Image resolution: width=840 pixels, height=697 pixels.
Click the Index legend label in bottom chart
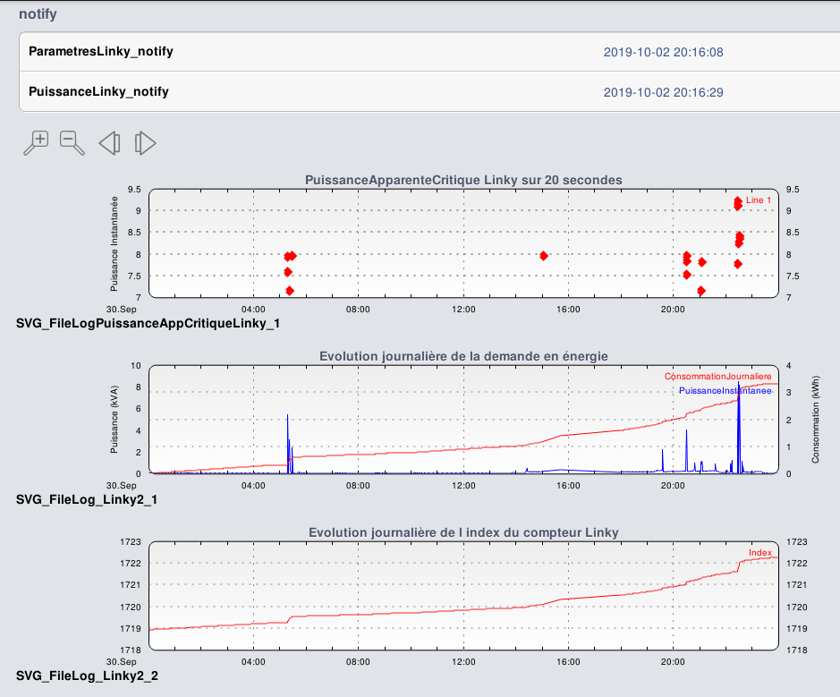(759, 553)
